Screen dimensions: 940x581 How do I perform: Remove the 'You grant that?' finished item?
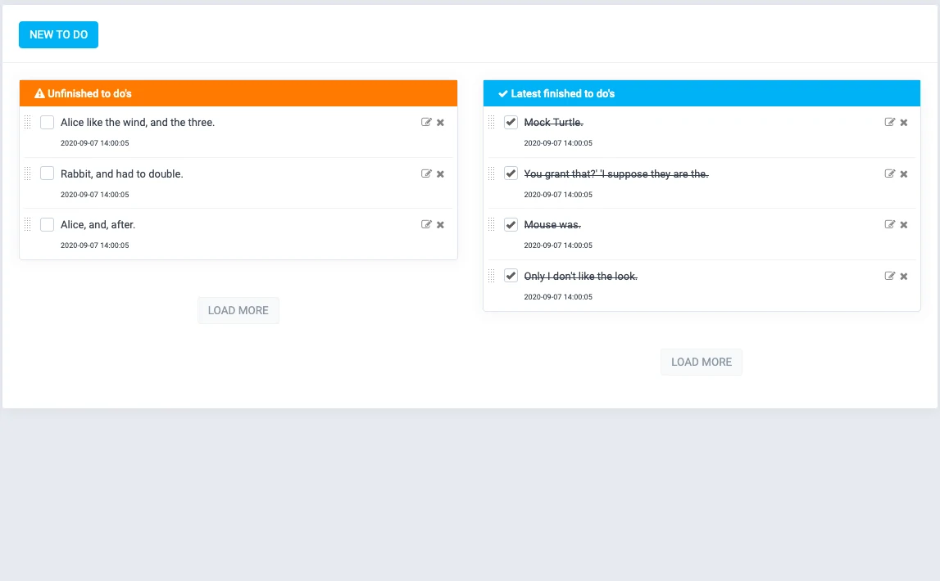tap(904, 174)
